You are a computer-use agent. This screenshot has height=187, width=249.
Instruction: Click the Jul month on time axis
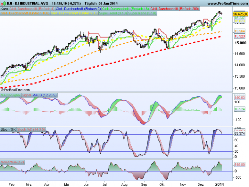click(x=105, y=184)
